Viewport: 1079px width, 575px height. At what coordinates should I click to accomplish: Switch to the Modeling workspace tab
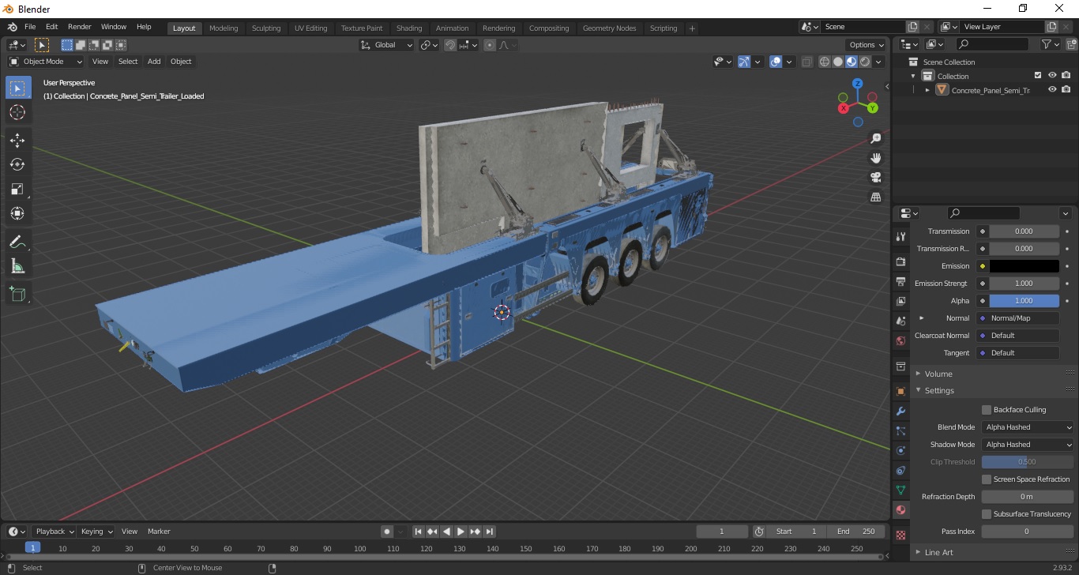click(224, 28)
